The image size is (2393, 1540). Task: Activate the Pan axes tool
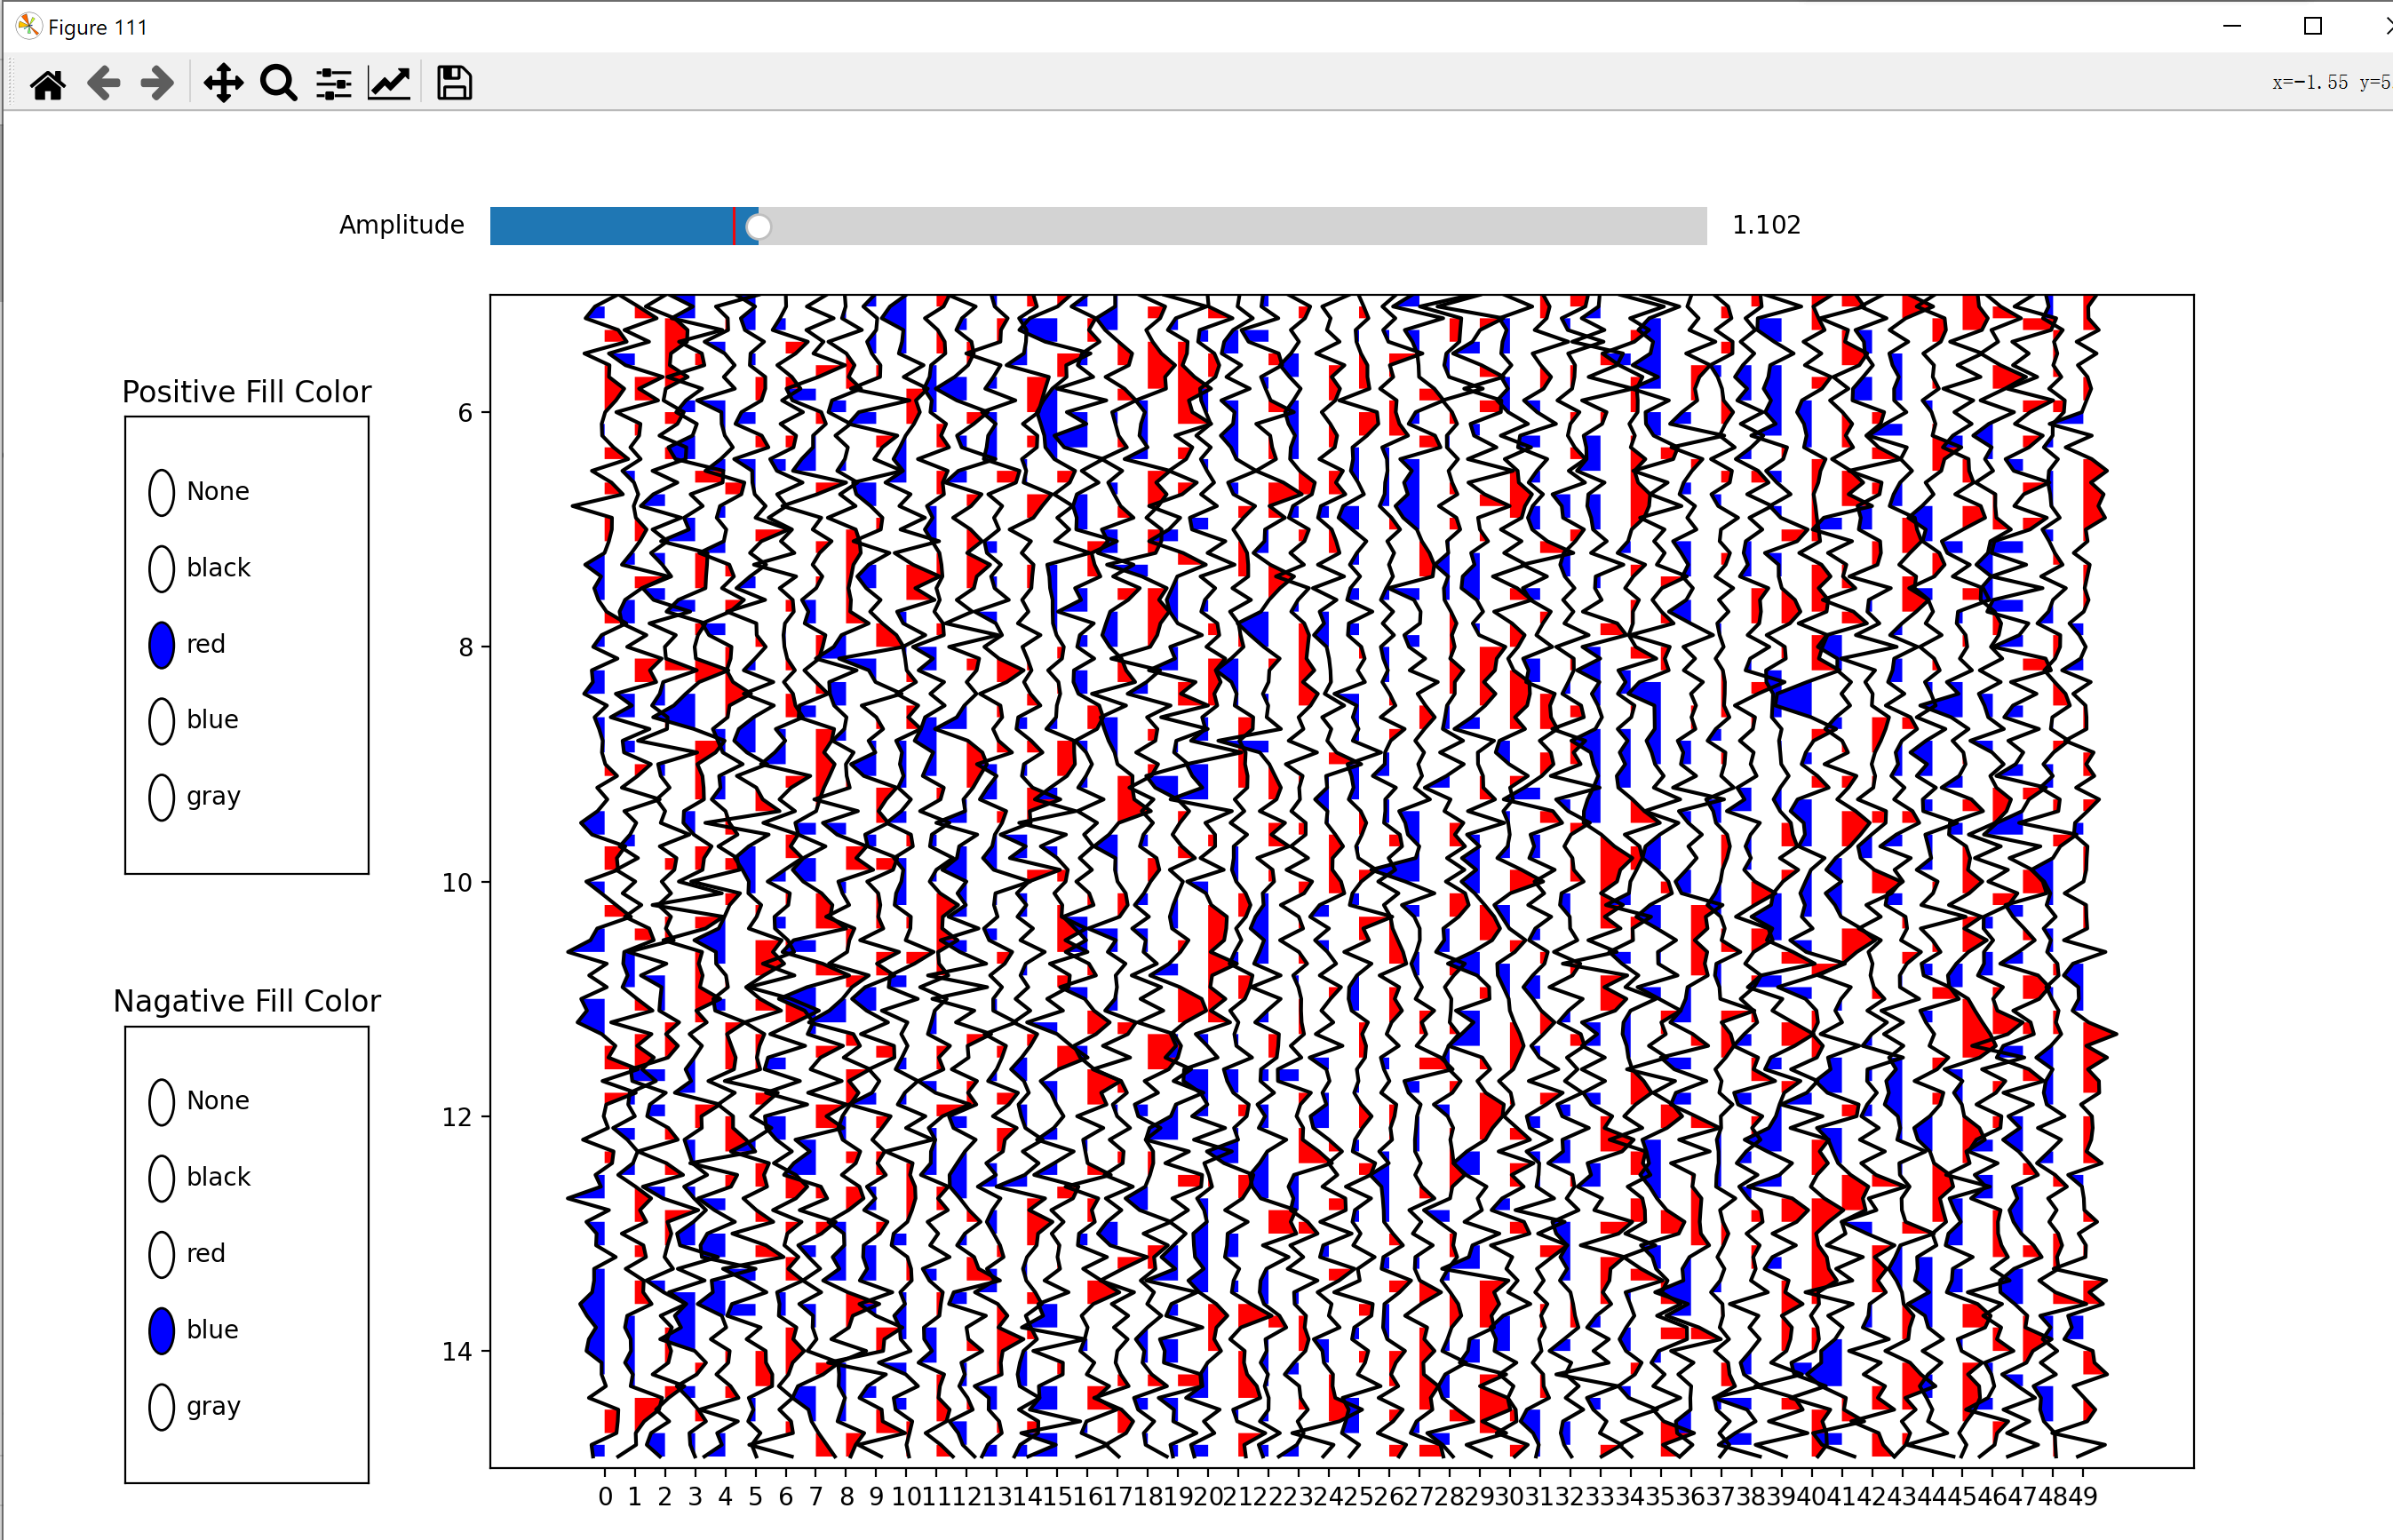[x=223, y=83]
